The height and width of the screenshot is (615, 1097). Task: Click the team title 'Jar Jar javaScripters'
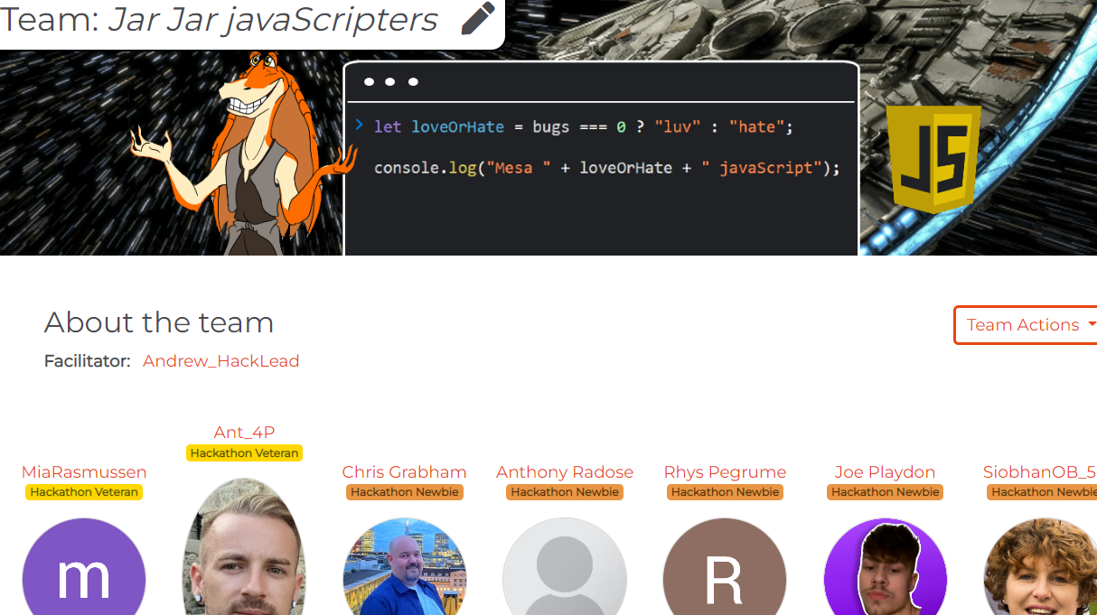[273, 19]
